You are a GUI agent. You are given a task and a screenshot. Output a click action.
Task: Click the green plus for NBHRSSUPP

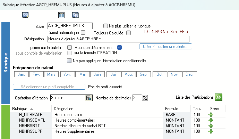tap(211, 131)
